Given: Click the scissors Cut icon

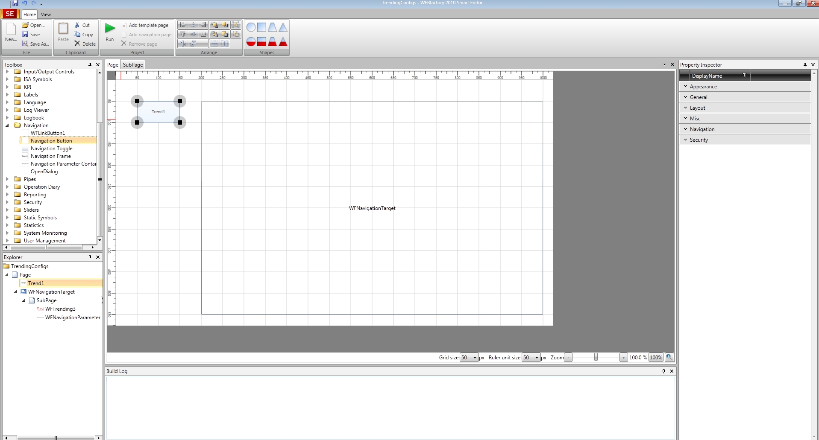Looking at the screenshot, I should [77, 25].
